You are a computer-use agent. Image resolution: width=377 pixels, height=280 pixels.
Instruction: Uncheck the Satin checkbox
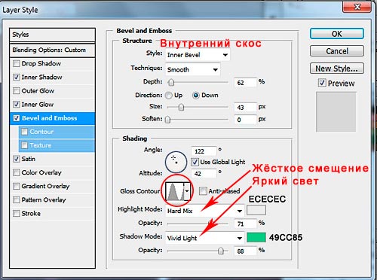pos(16,159)
